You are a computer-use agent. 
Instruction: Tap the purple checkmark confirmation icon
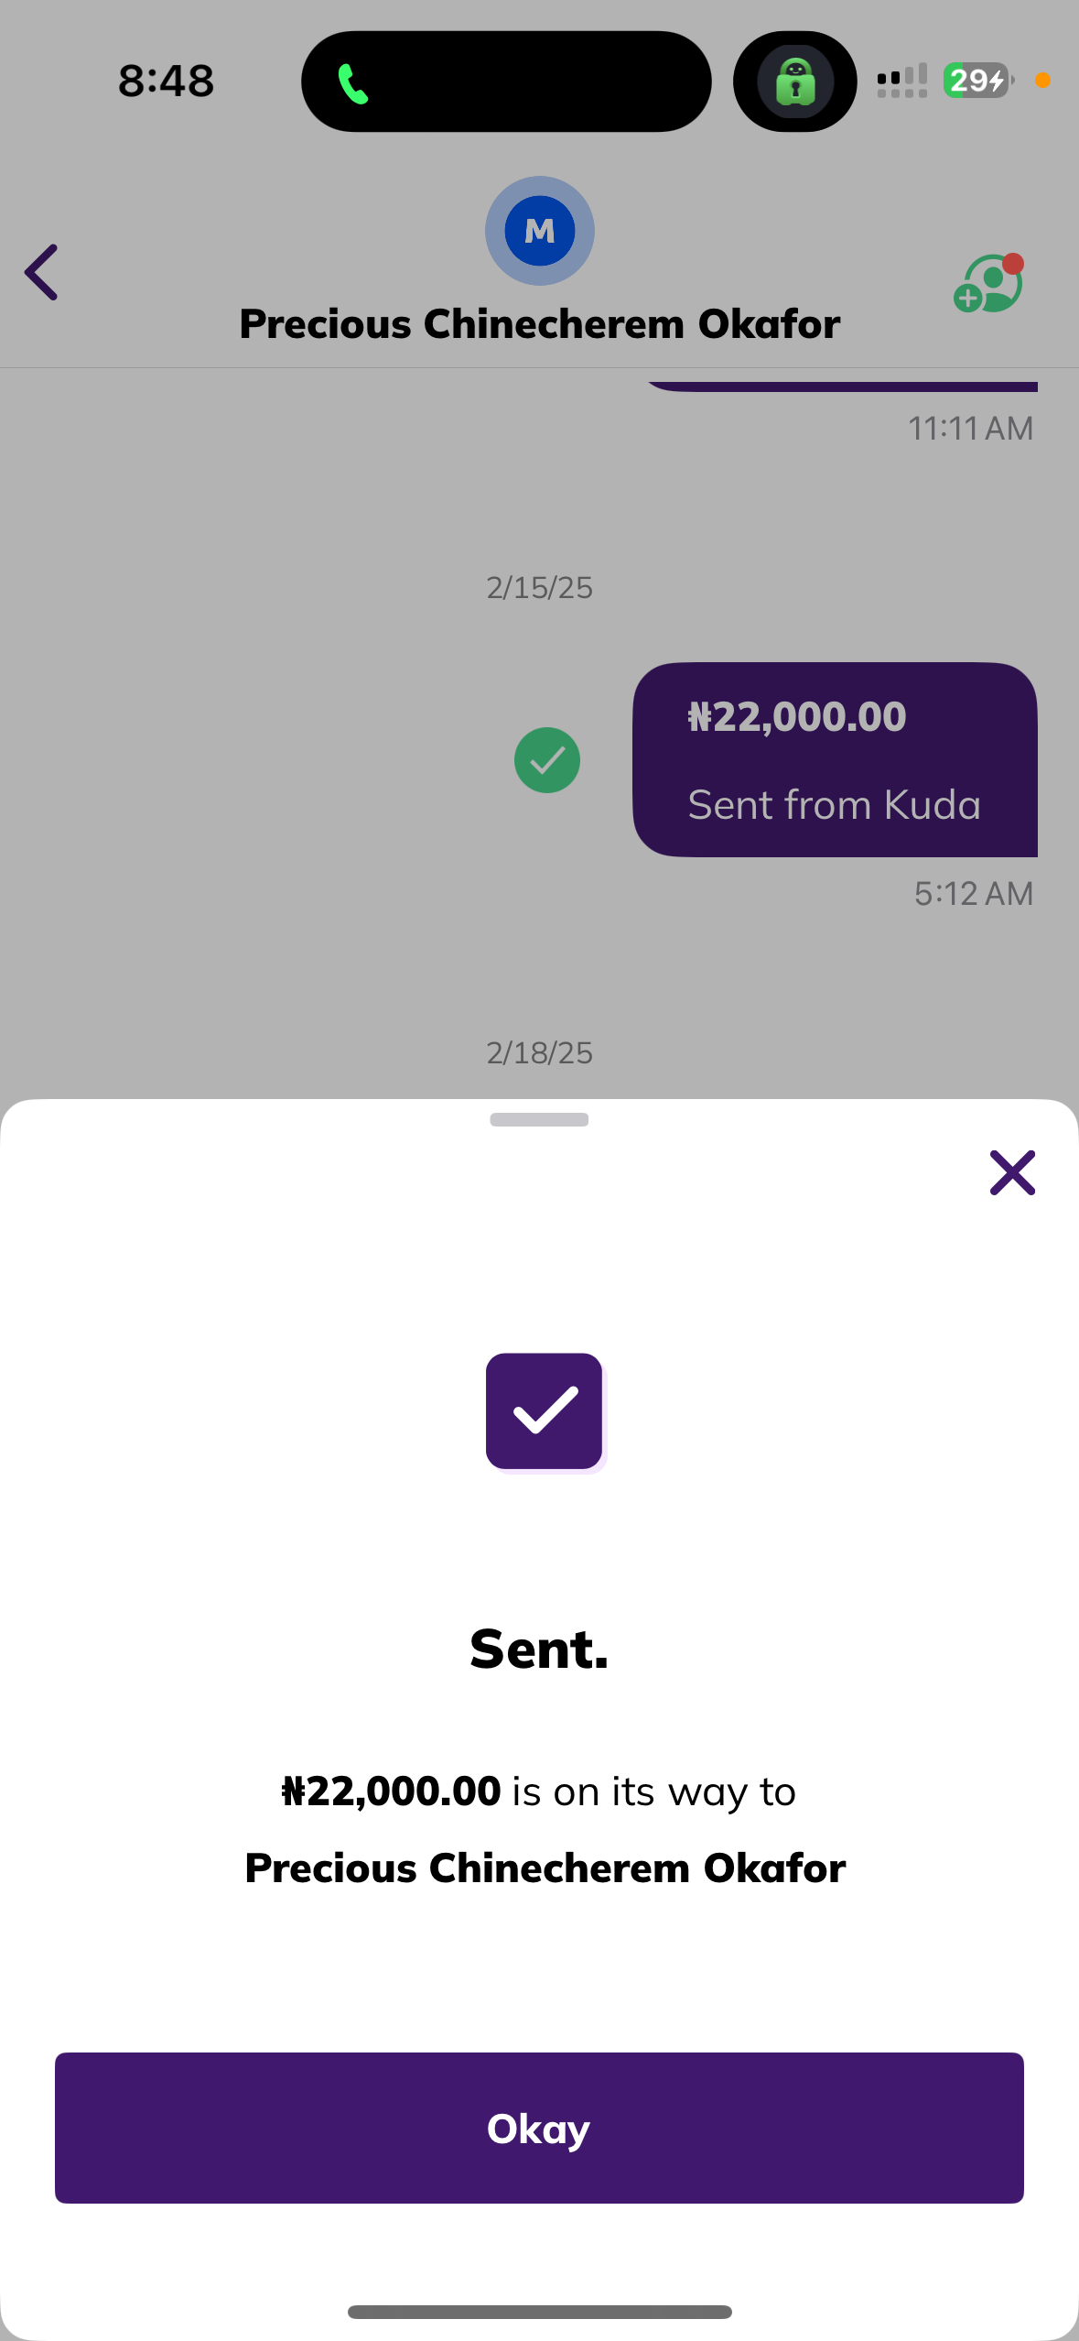[544, 1410]
